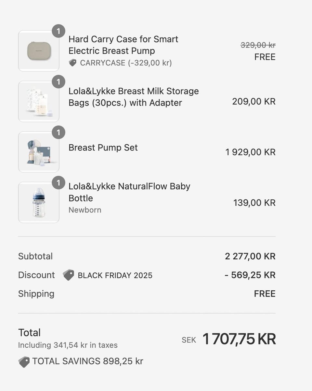Click quantity badge on Hard Carry Case
312x391 pixels.
tap(58, 31)
